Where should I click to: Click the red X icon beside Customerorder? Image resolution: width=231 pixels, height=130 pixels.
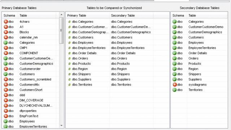[6, 69]
